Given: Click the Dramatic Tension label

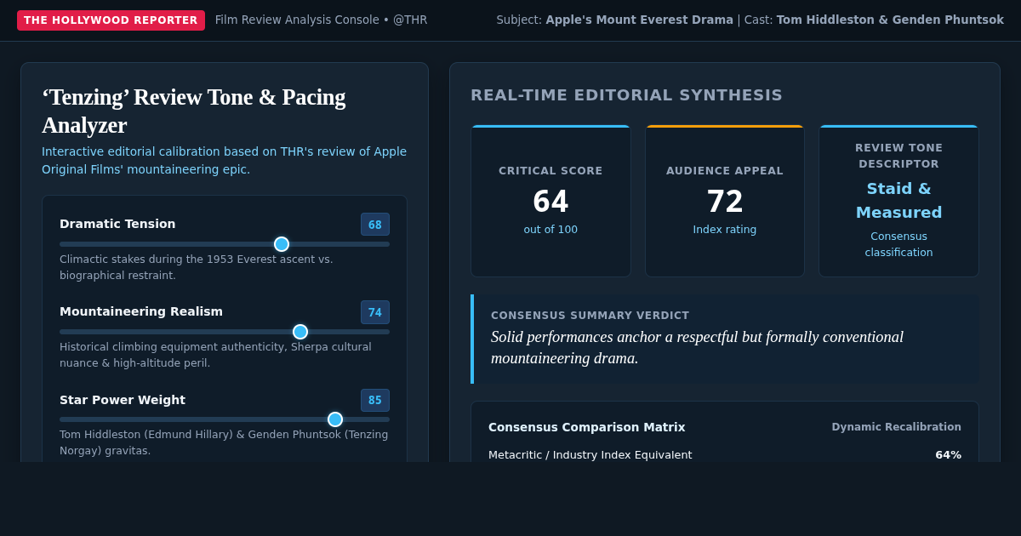Looking at the screenshot, I should [x=117, y=224].
